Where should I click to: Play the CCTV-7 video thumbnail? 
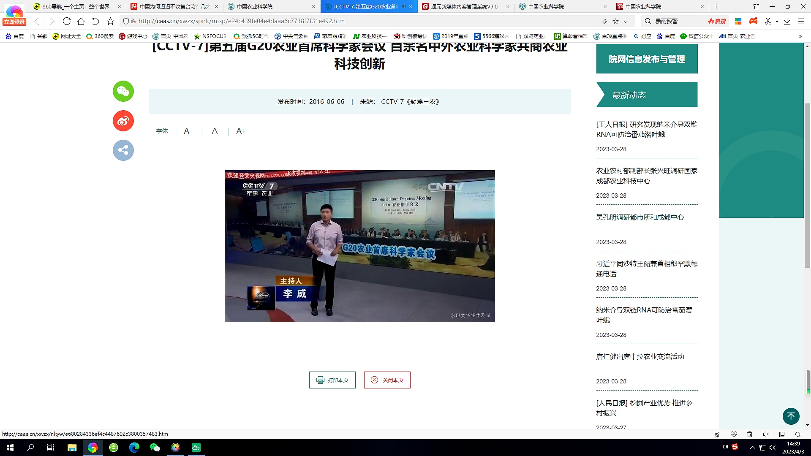coord(360,246)
